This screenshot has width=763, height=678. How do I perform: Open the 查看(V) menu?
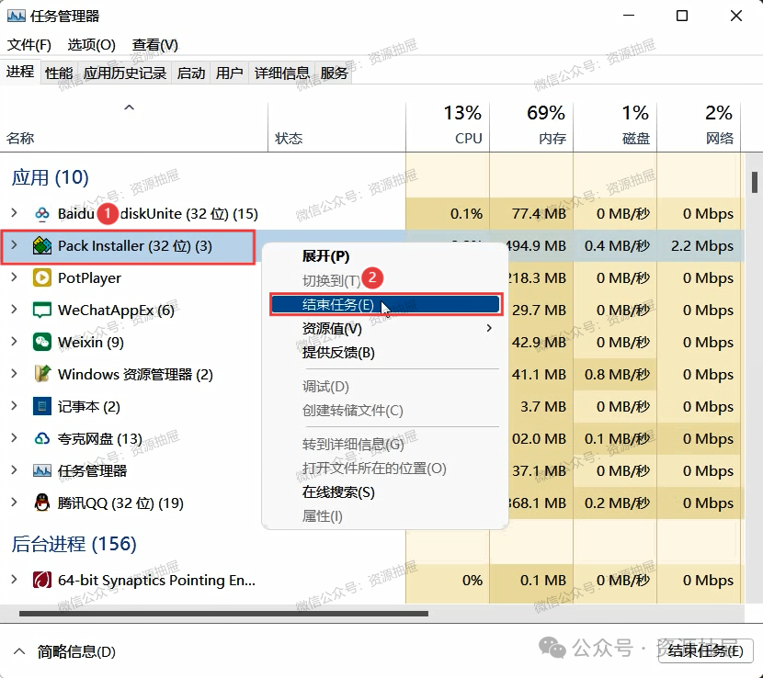click(x=154, y=45)
